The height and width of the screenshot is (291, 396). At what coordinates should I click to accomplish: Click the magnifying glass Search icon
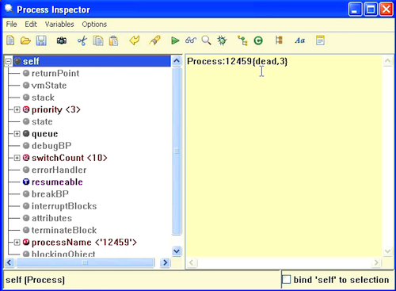pyautogui.click(x=206, y=40)
